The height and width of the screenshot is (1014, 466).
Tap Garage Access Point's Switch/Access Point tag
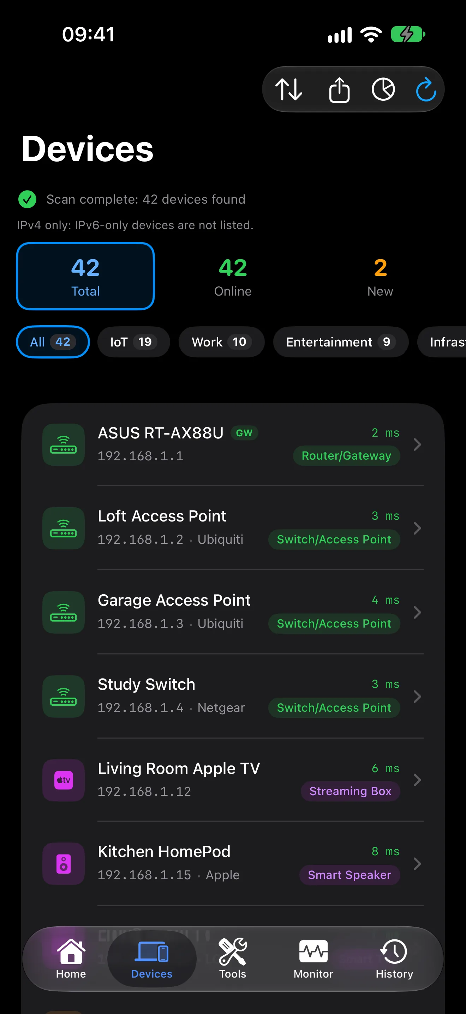(334, 624)
